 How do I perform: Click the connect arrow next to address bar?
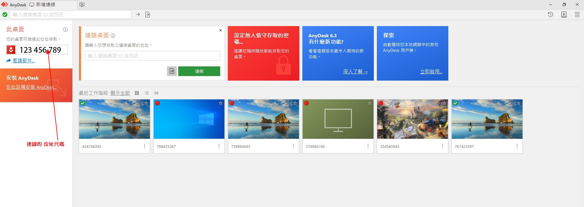tap(138, 15)
